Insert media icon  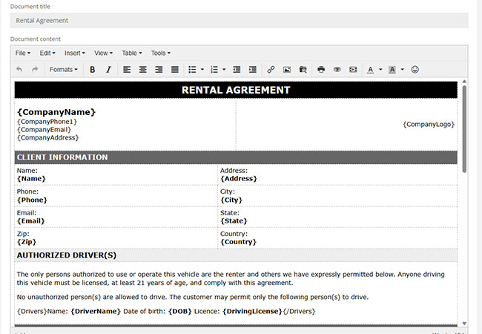[x=353, y=70]
